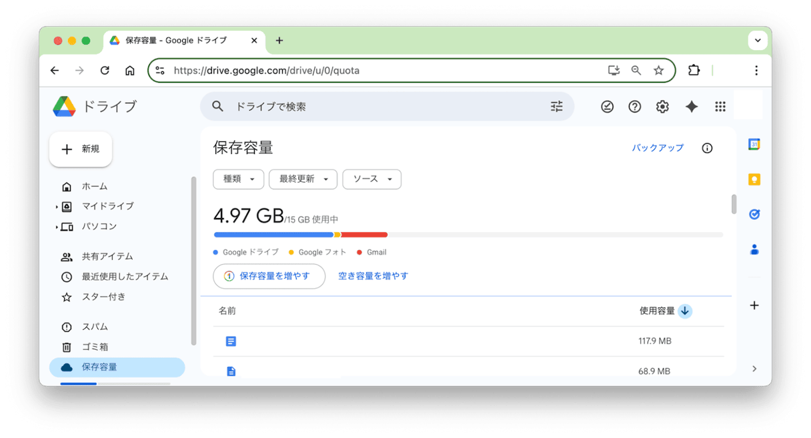
Task: Click the plus add-ons icon
Action: [754, 305]
